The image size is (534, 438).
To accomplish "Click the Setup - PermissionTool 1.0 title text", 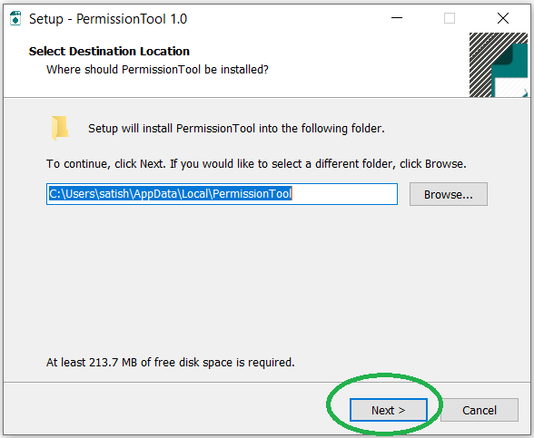I will point(108,19).
